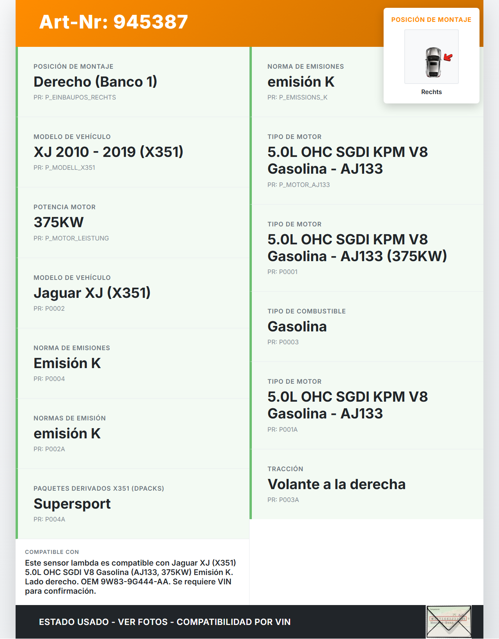Click the orange POSICIÓN DE MONTAJE panel title
The height and width of the screenshot is (639, 499).
click(x=431, y=20)
